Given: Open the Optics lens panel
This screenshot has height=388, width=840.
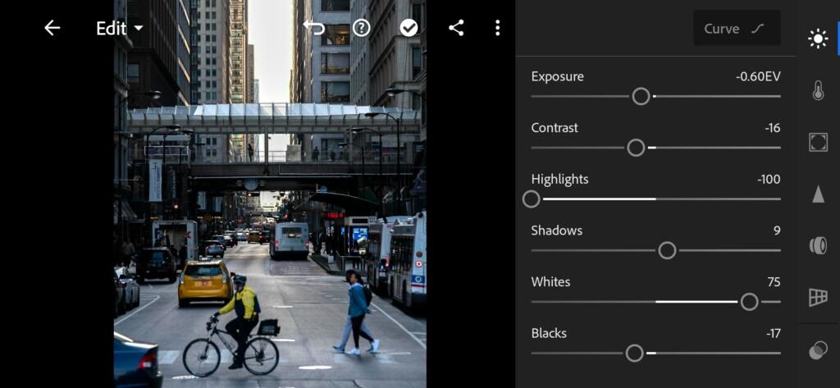Looking at the screenshot, I should tap(818, 245).
